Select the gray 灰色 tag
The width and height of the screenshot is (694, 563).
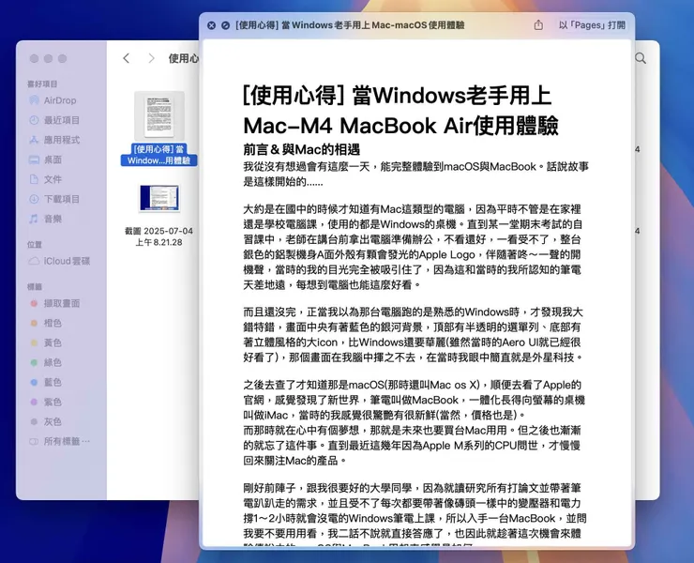pyautogui.click(x=53, y=421)
